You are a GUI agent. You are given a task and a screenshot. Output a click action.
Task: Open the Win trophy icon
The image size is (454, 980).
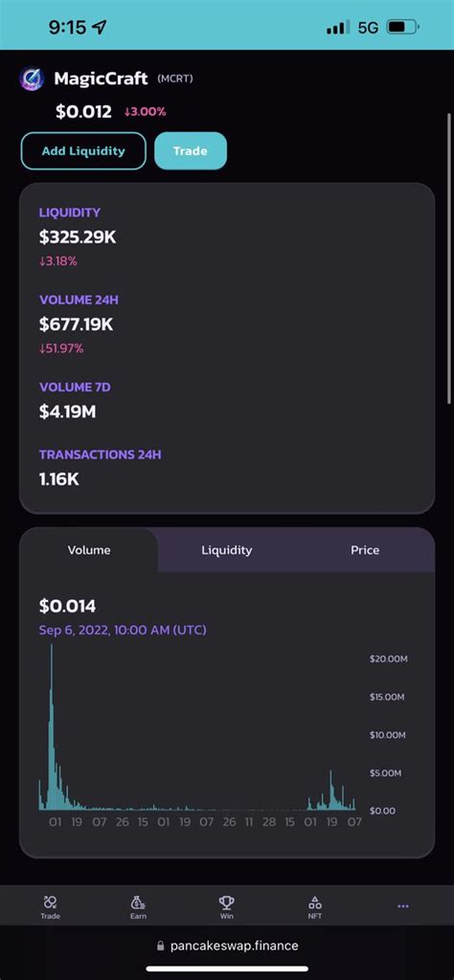click(226, 902)
